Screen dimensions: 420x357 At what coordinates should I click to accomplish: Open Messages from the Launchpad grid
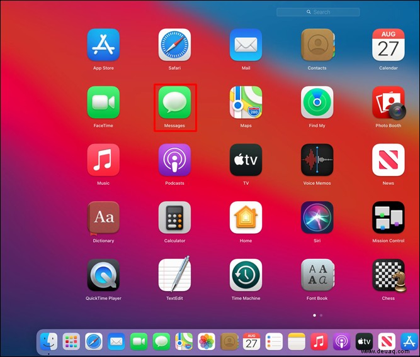point(174,102)
